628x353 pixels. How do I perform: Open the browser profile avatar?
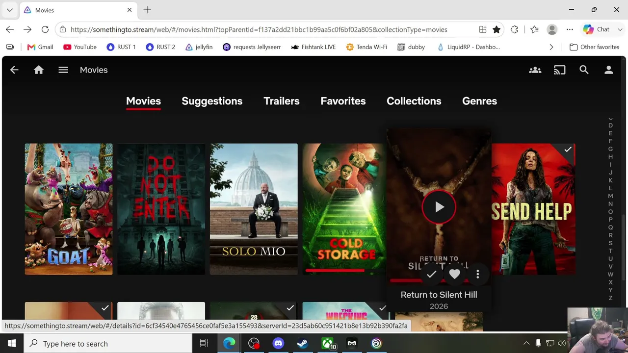click(552, 29)
